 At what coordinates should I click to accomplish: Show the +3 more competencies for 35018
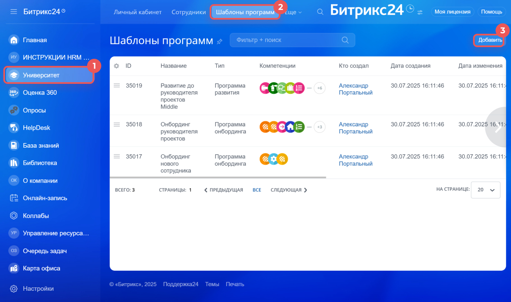click(x=320, y=127)
